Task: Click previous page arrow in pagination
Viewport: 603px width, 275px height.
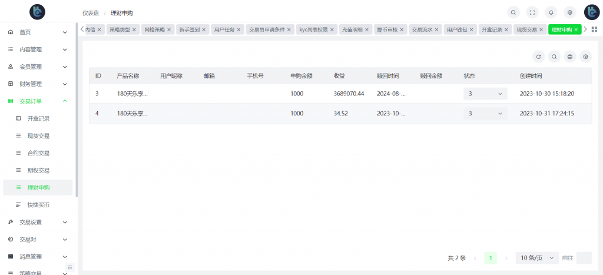Action: tap(475, 258)
